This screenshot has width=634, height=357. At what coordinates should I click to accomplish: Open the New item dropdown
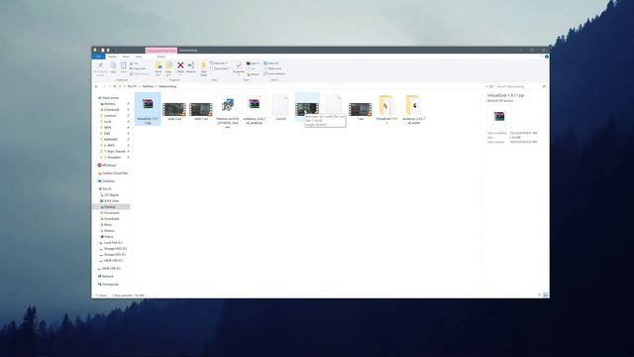[x=220, y=63]
